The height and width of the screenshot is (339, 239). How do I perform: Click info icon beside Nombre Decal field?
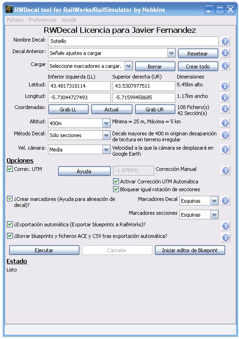(x=225, y=41)
